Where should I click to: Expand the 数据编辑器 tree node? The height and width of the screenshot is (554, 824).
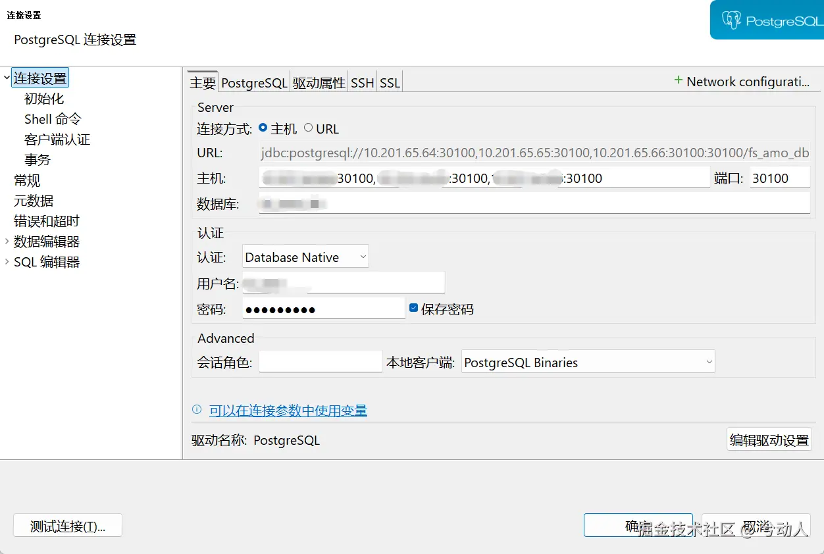(6, 241)
